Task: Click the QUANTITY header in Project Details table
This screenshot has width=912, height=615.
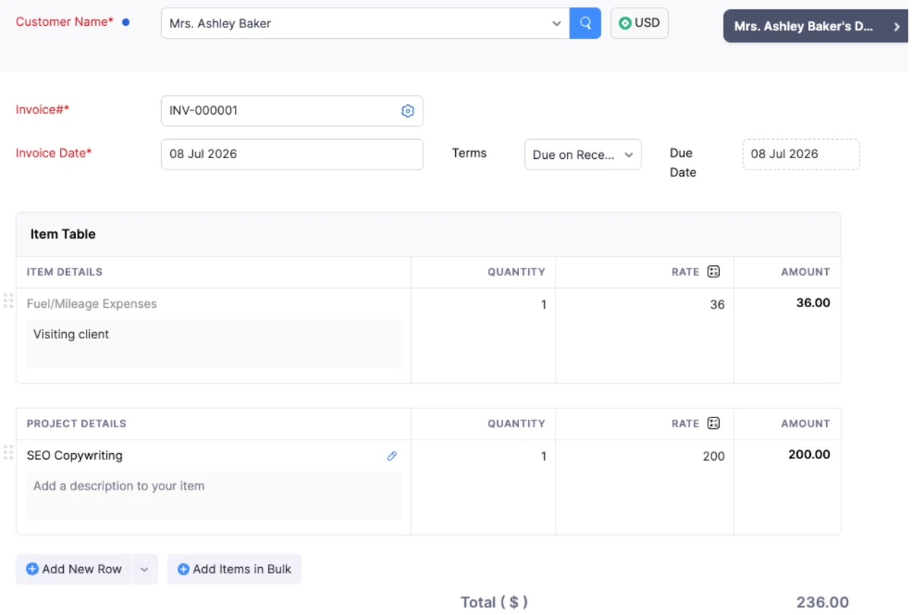Action: point(517,424)
